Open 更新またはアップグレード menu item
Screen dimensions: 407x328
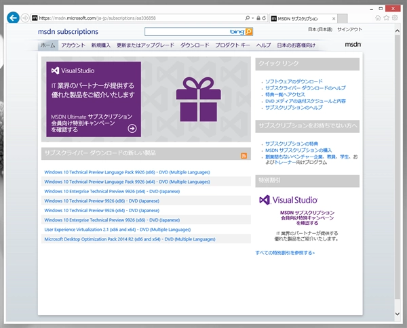(146, 45)
